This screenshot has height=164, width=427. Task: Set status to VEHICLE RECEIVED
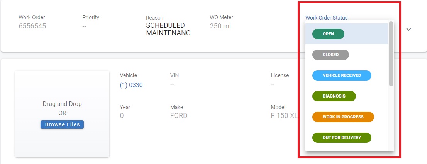pos(342,75)
